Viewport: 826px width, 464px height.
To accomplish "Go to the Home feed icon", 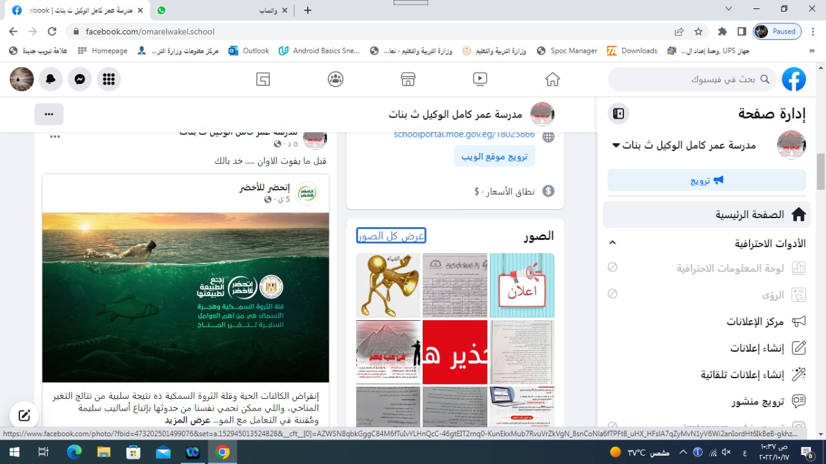I will (x=552, y=79).
